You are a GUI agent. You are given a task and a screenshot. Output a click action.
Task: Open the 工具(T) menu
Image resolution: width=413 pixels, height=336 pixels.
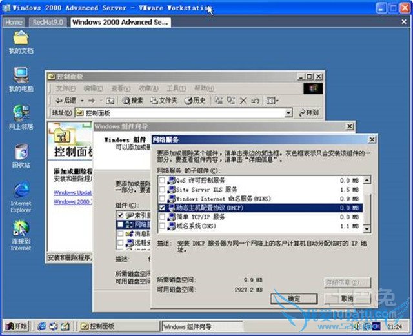[176, 88]
